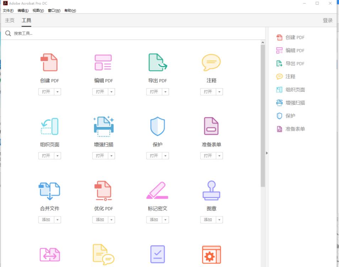Click 打开 button under 注释
The image size is (339, 267).
[208, 92]
